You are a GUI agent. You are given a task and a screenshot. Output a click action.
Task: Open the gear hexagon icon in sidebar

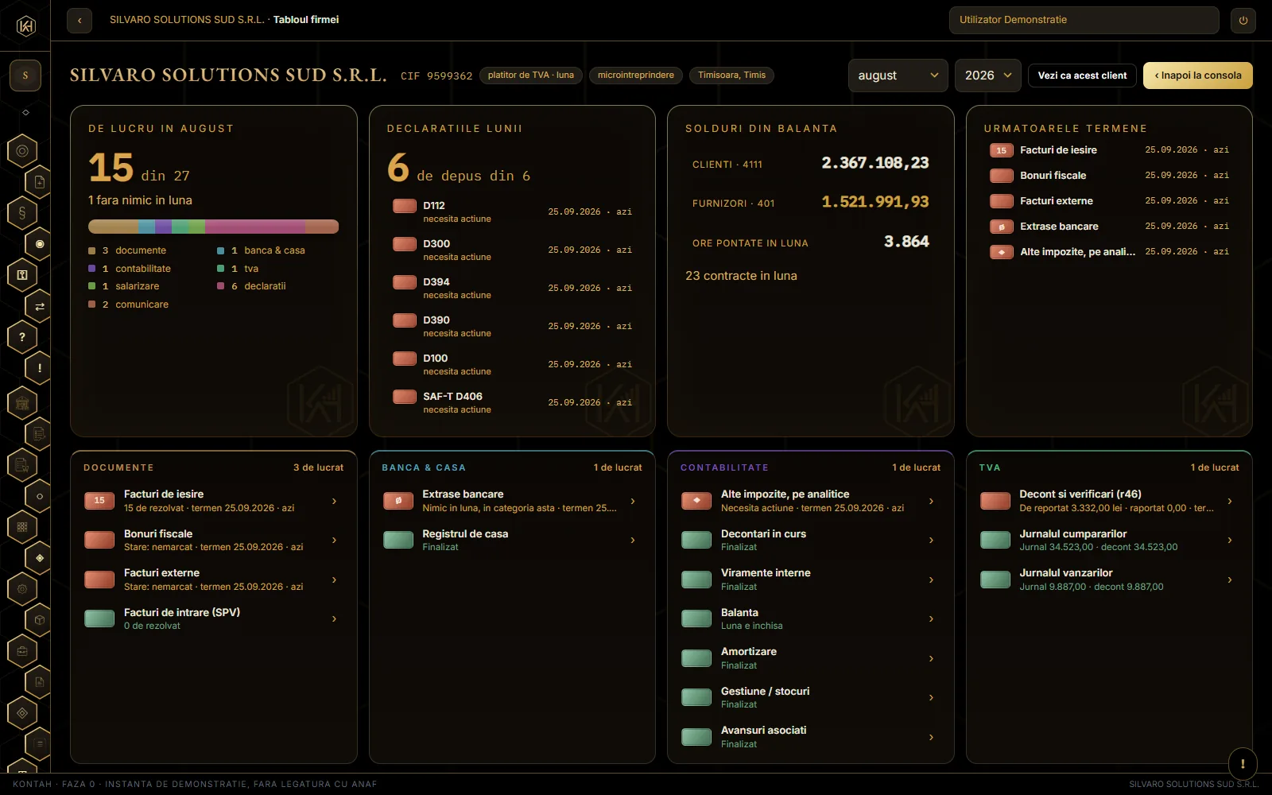point(22,589)
